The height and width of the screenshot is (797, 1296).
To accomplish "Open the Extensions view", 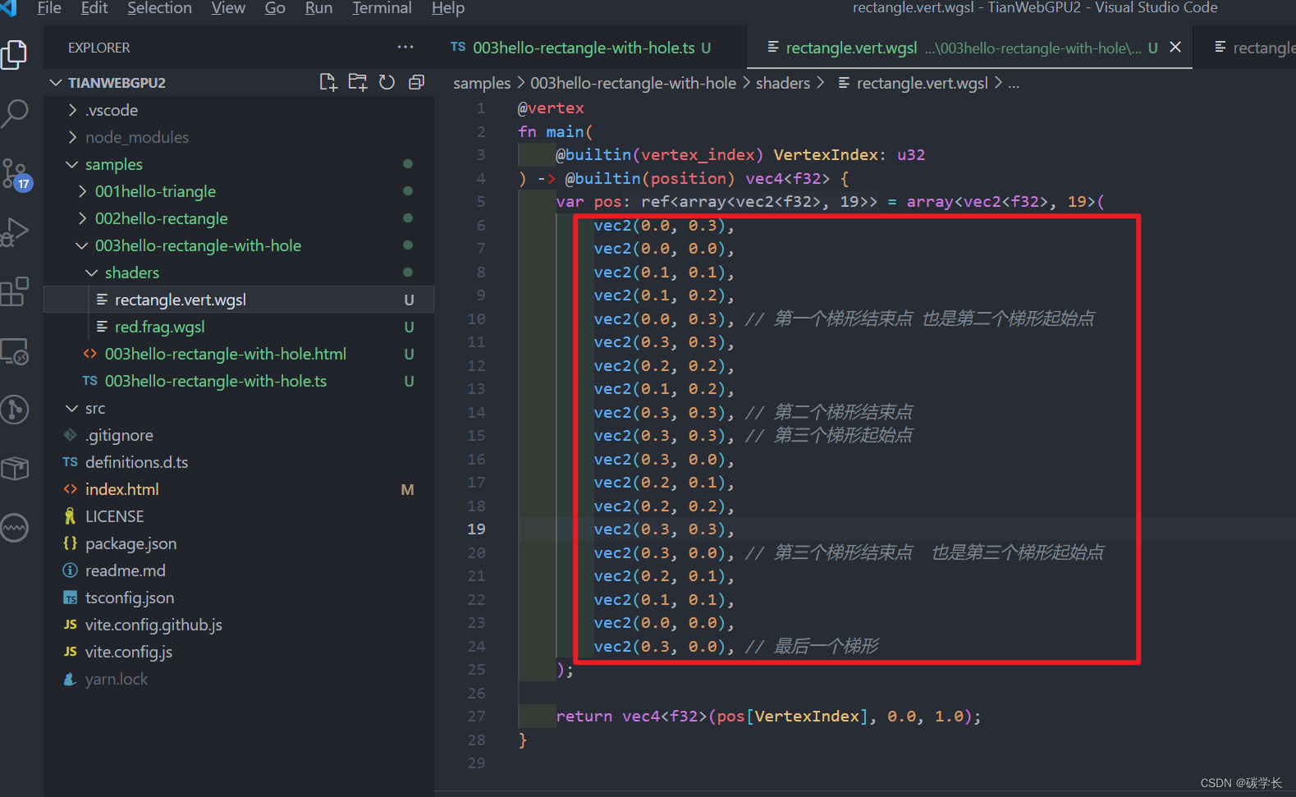I will [x=15, y=291].
